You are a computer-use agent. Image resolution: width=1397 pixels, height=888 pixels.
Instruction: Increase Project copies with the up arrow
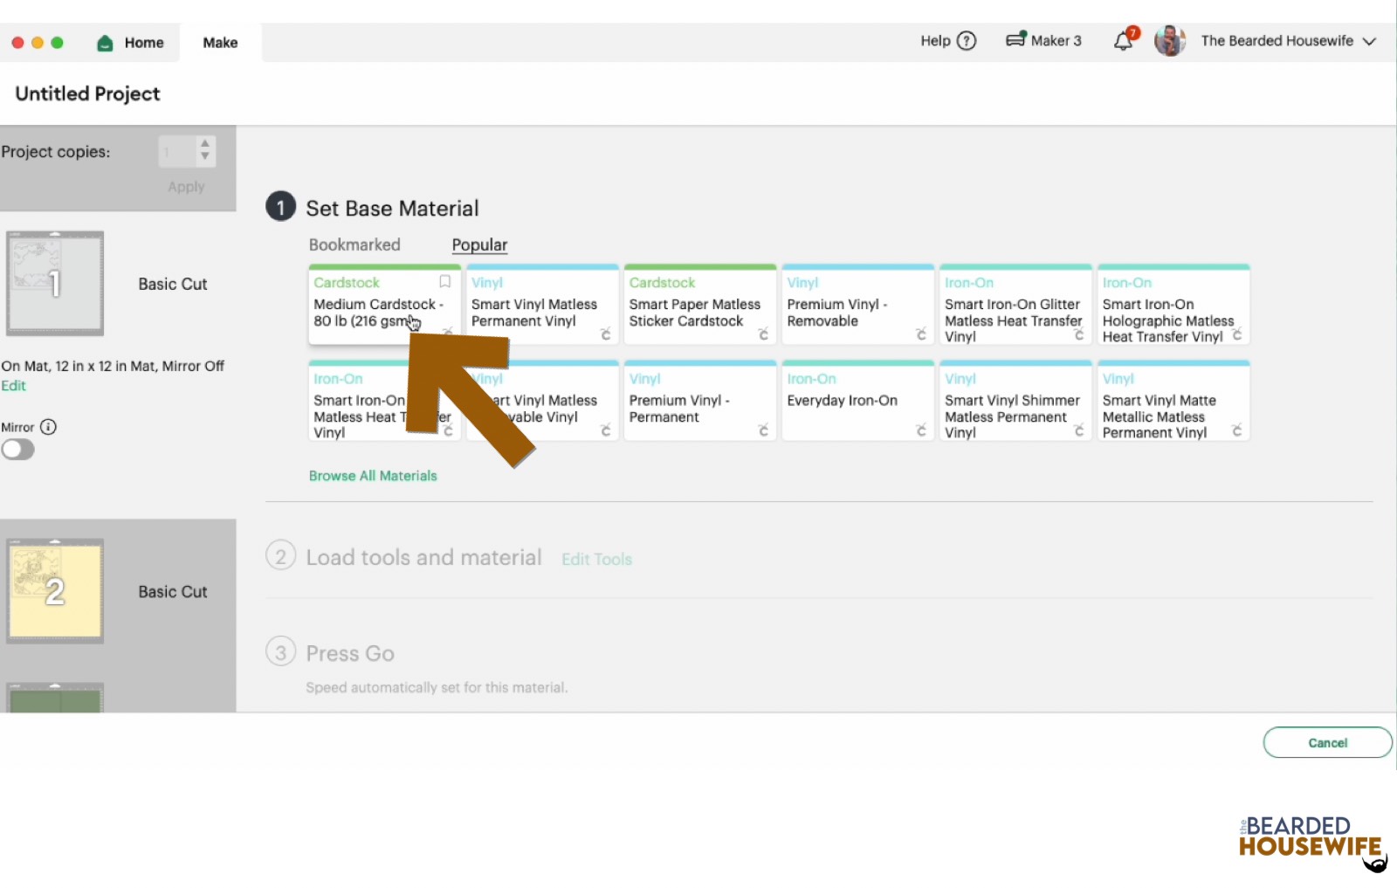(204, 144)
